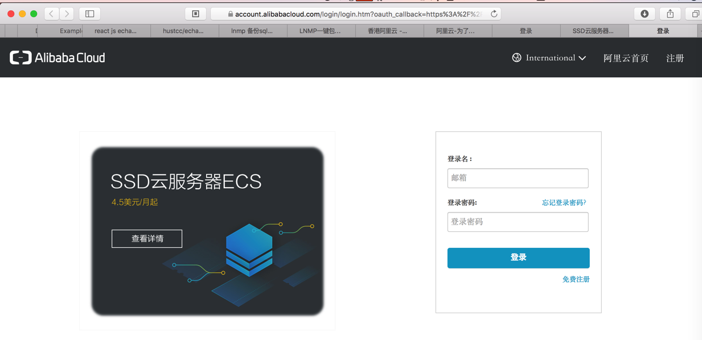Click the lock icon in address bar
The image size is (702, 340).
[230, 14]
